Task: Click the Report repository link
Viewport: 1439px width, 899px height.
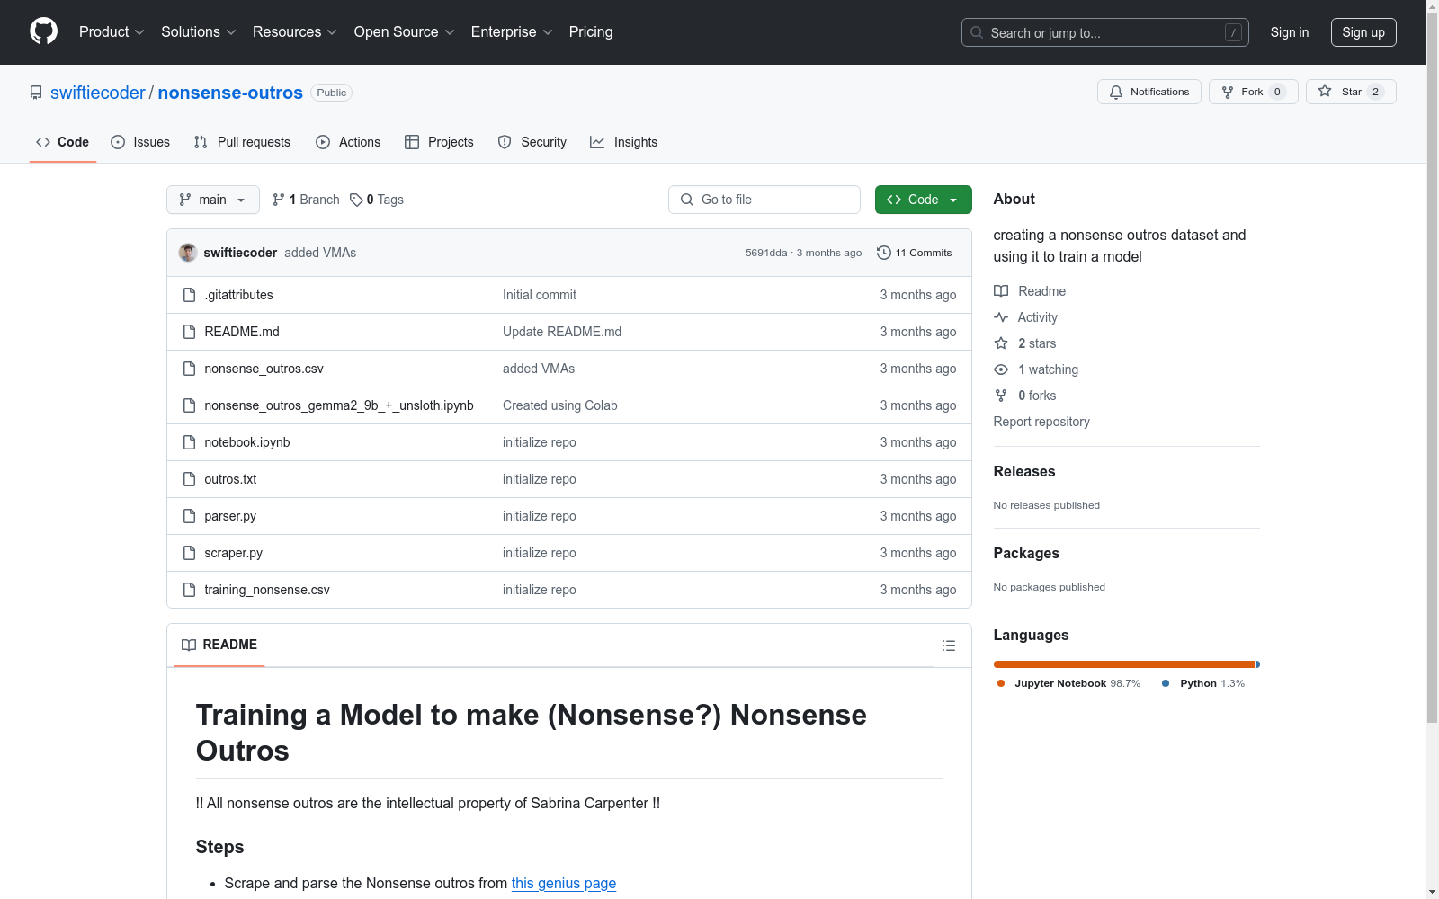Action: (x=1041, y=422)
